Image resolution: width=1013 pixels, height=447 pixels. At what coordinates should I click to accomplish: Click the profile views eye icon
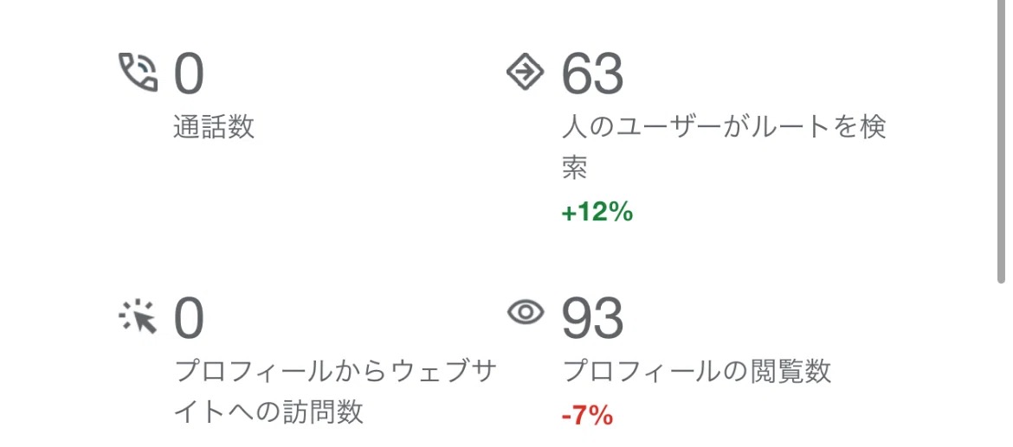click(525, 314)
